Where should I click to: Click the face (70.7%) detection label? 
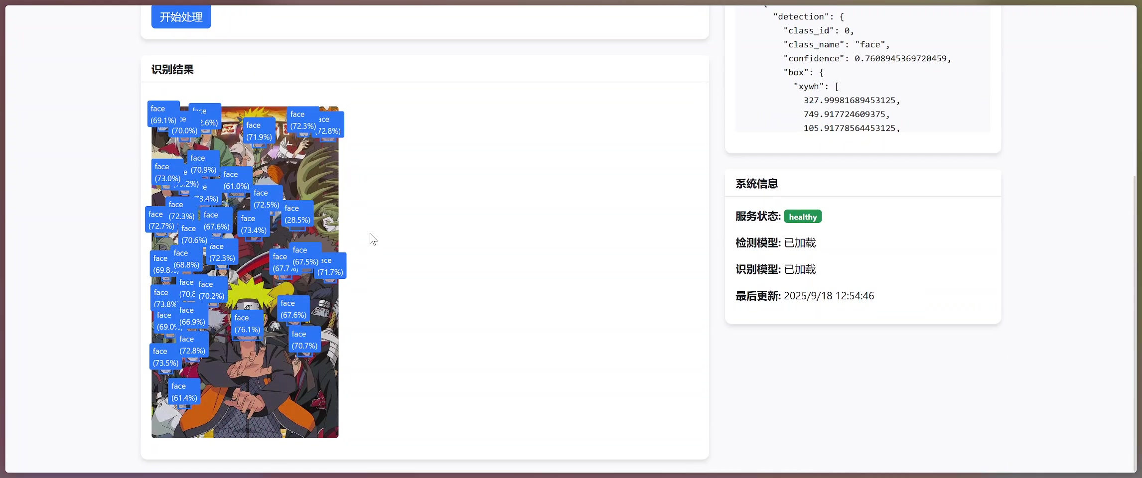pyautogui.click(x=304, y=340)
